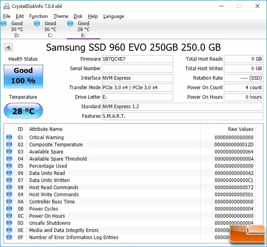267x247 pixels.
Task: Click the Drive Letter field E:
Action: click(x=137, y=97)
